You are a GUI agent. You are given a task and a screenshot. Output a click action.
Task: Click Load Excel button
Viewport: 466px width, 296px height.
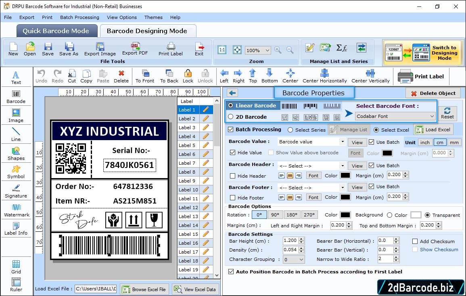click(x=434, y=130)
